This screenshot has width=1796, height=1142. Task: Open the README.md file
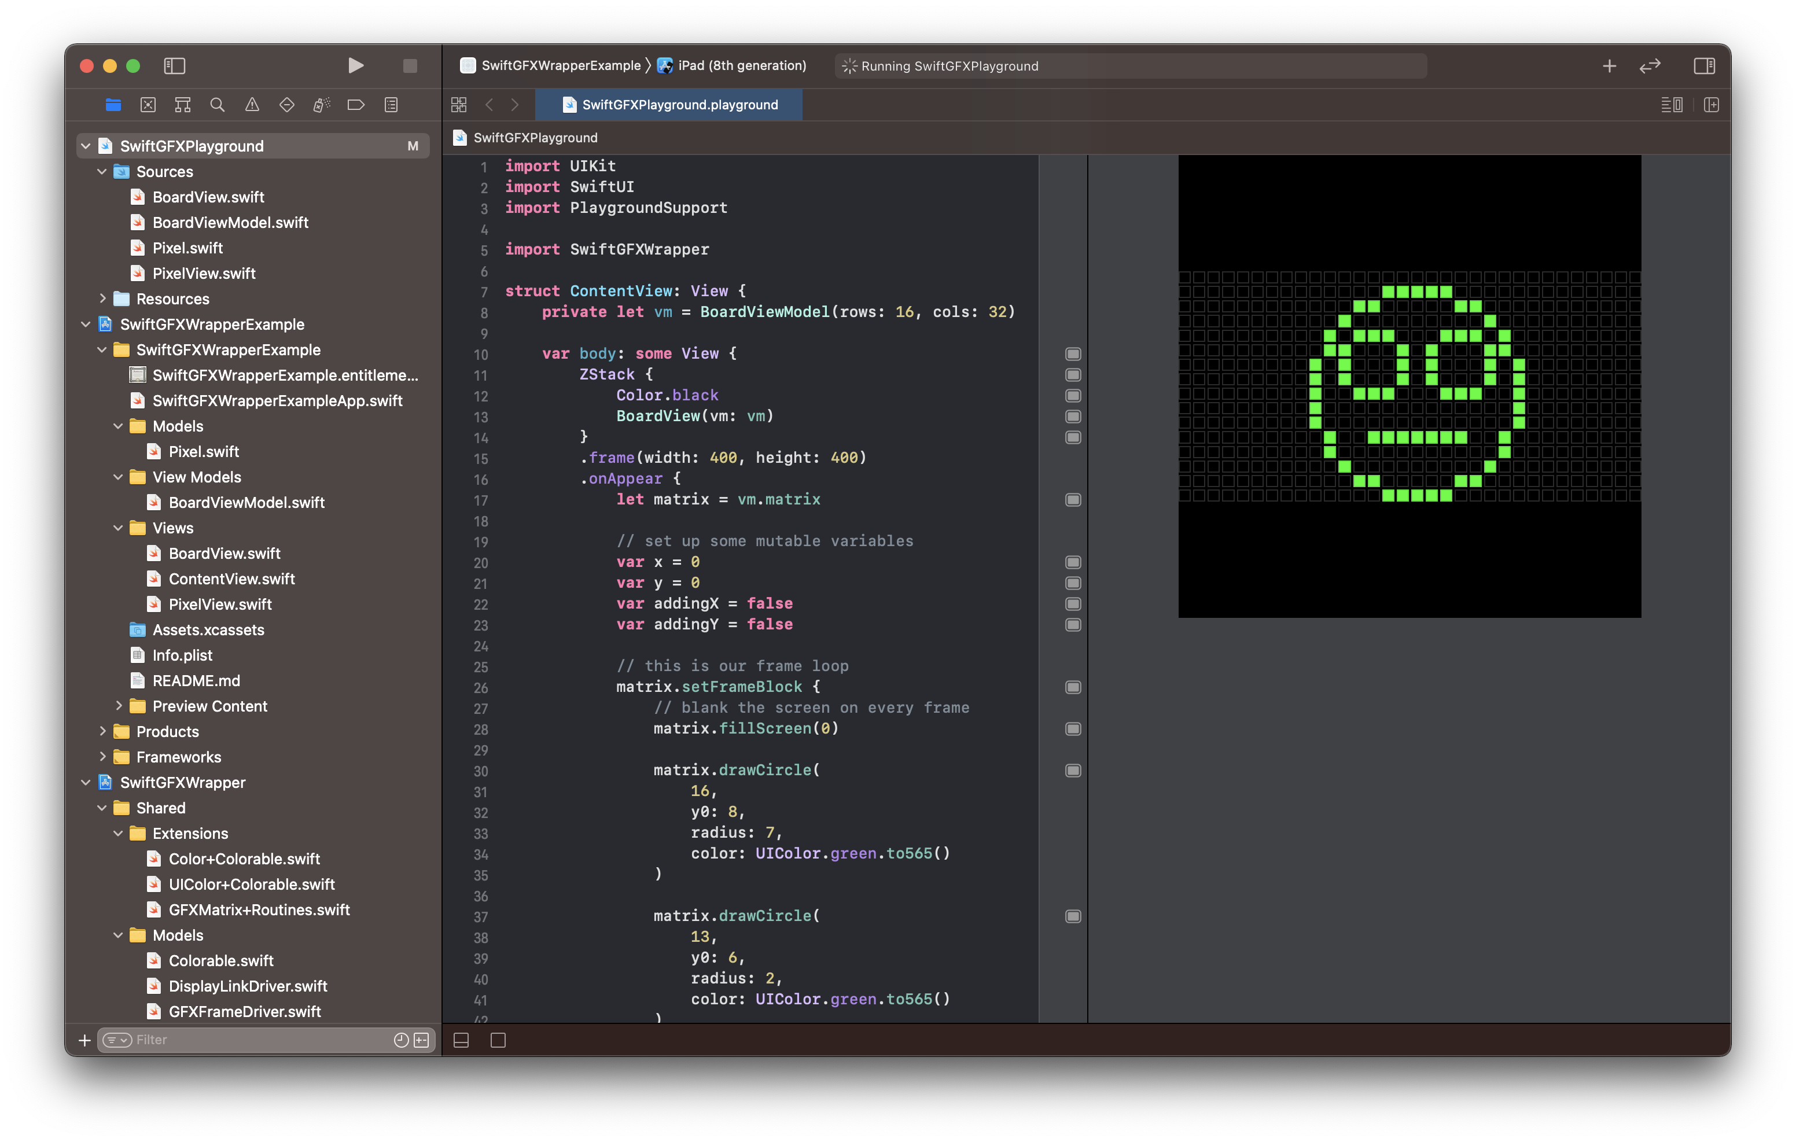(x=196, y=680)
